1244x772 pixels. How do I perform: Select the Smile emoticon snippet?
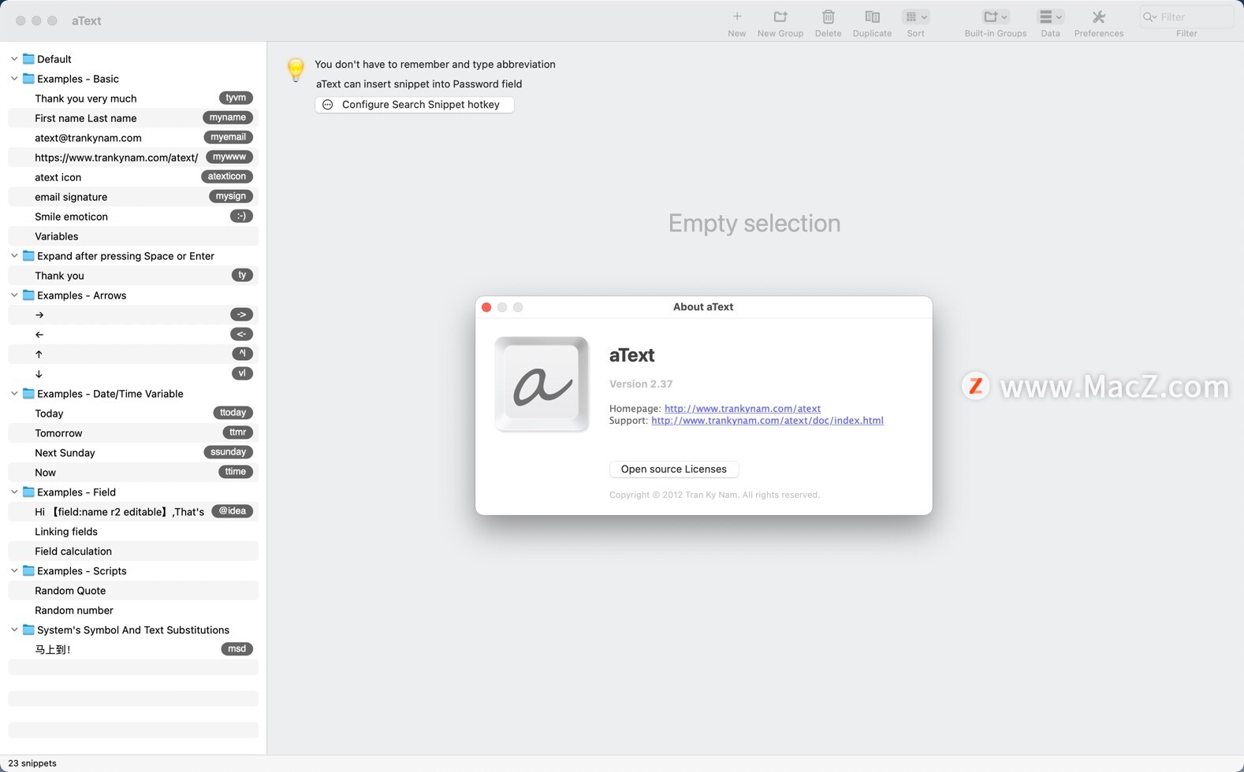pyautogui.click(x=133, y=217)
